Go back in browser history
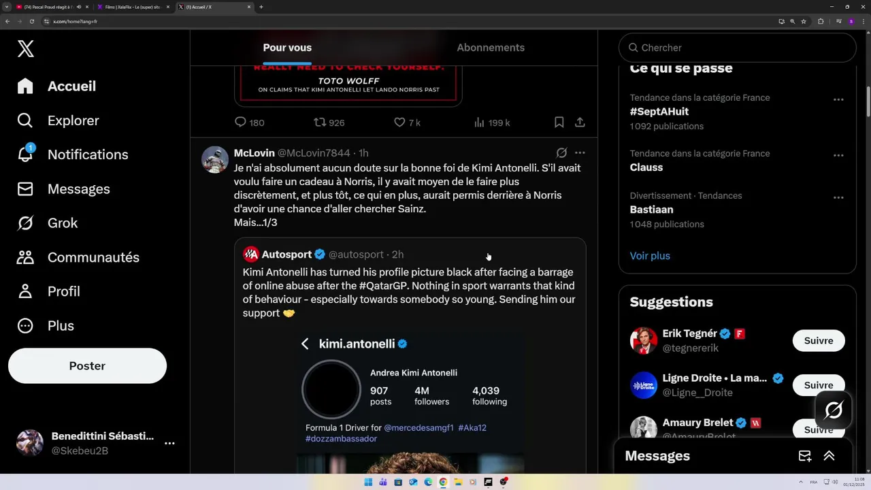The width and height of the screenshot is (871, 490). point(7,21)
